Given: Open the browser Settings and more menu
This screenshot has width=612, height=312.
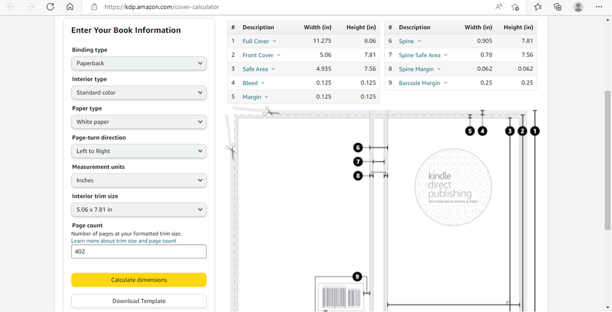Looking at the screenshot, I should click(599, 7).
